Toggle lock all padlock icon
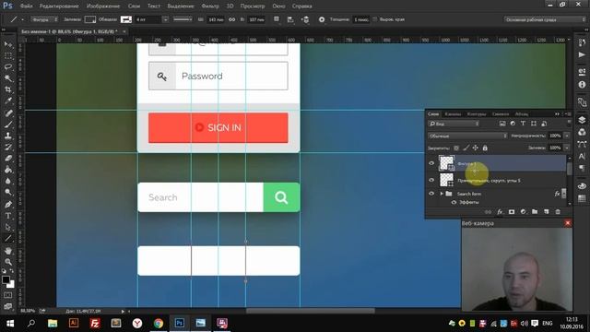 coord(485,148)
